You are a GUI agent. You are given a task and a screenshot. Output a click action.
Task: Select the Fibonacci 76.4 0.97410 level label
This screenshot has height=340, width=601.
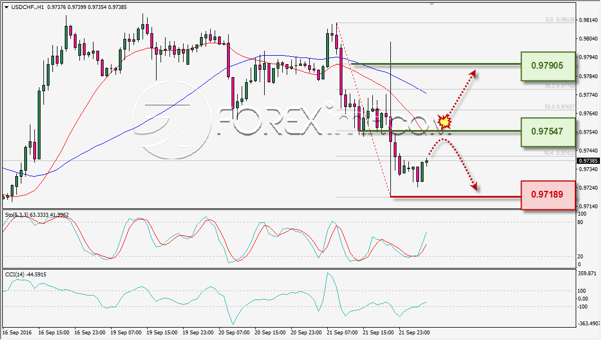click(559, 153)
